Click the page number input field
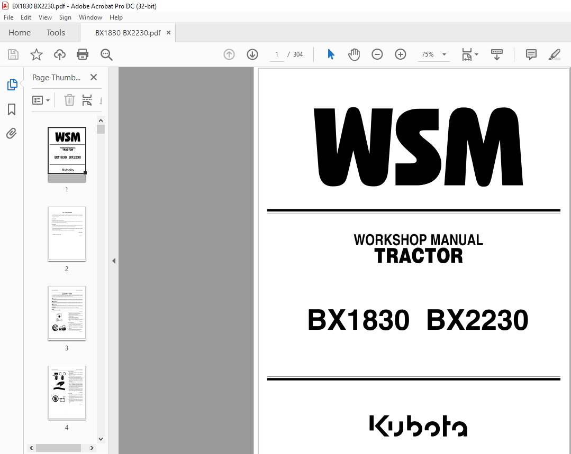This screenshot has height=454, width=571. coord(277,54)
